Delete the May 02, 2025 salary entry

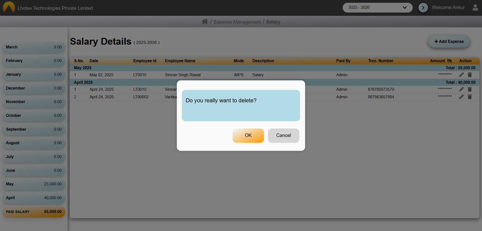pyautogui.click(x=470, y=75)
